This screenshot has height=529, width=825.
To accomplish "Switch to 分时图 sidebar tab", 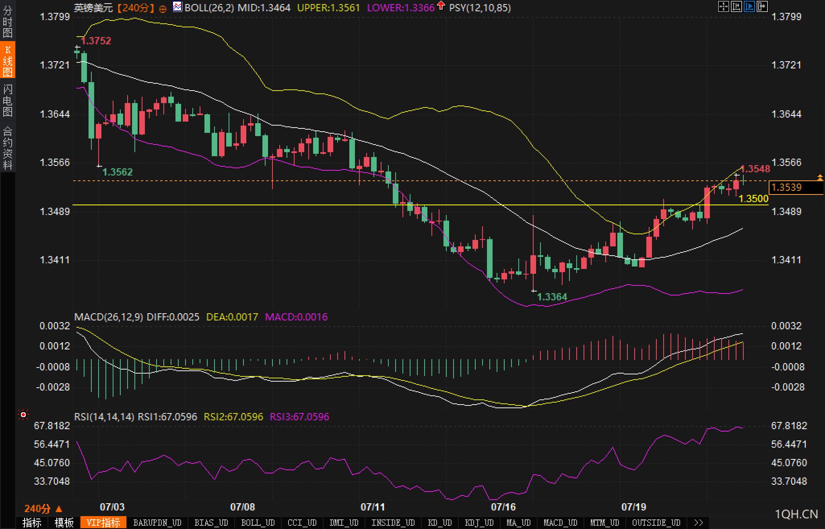I will [8, 21].
